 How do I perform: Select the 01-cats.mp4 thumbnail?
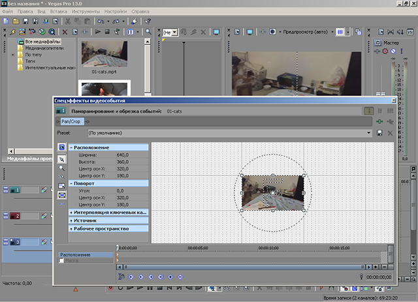(x=104, y=54)
